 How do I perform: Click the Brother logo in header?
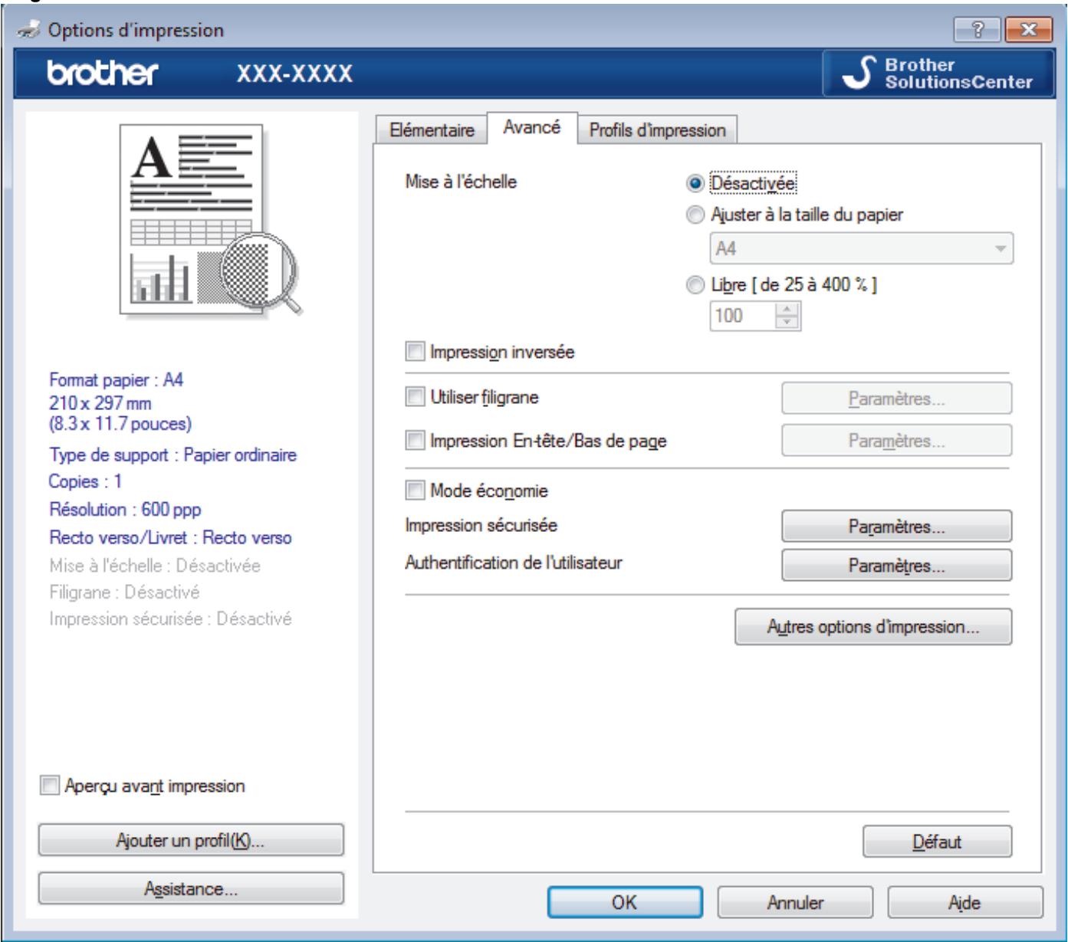click(x=101, y=74)
